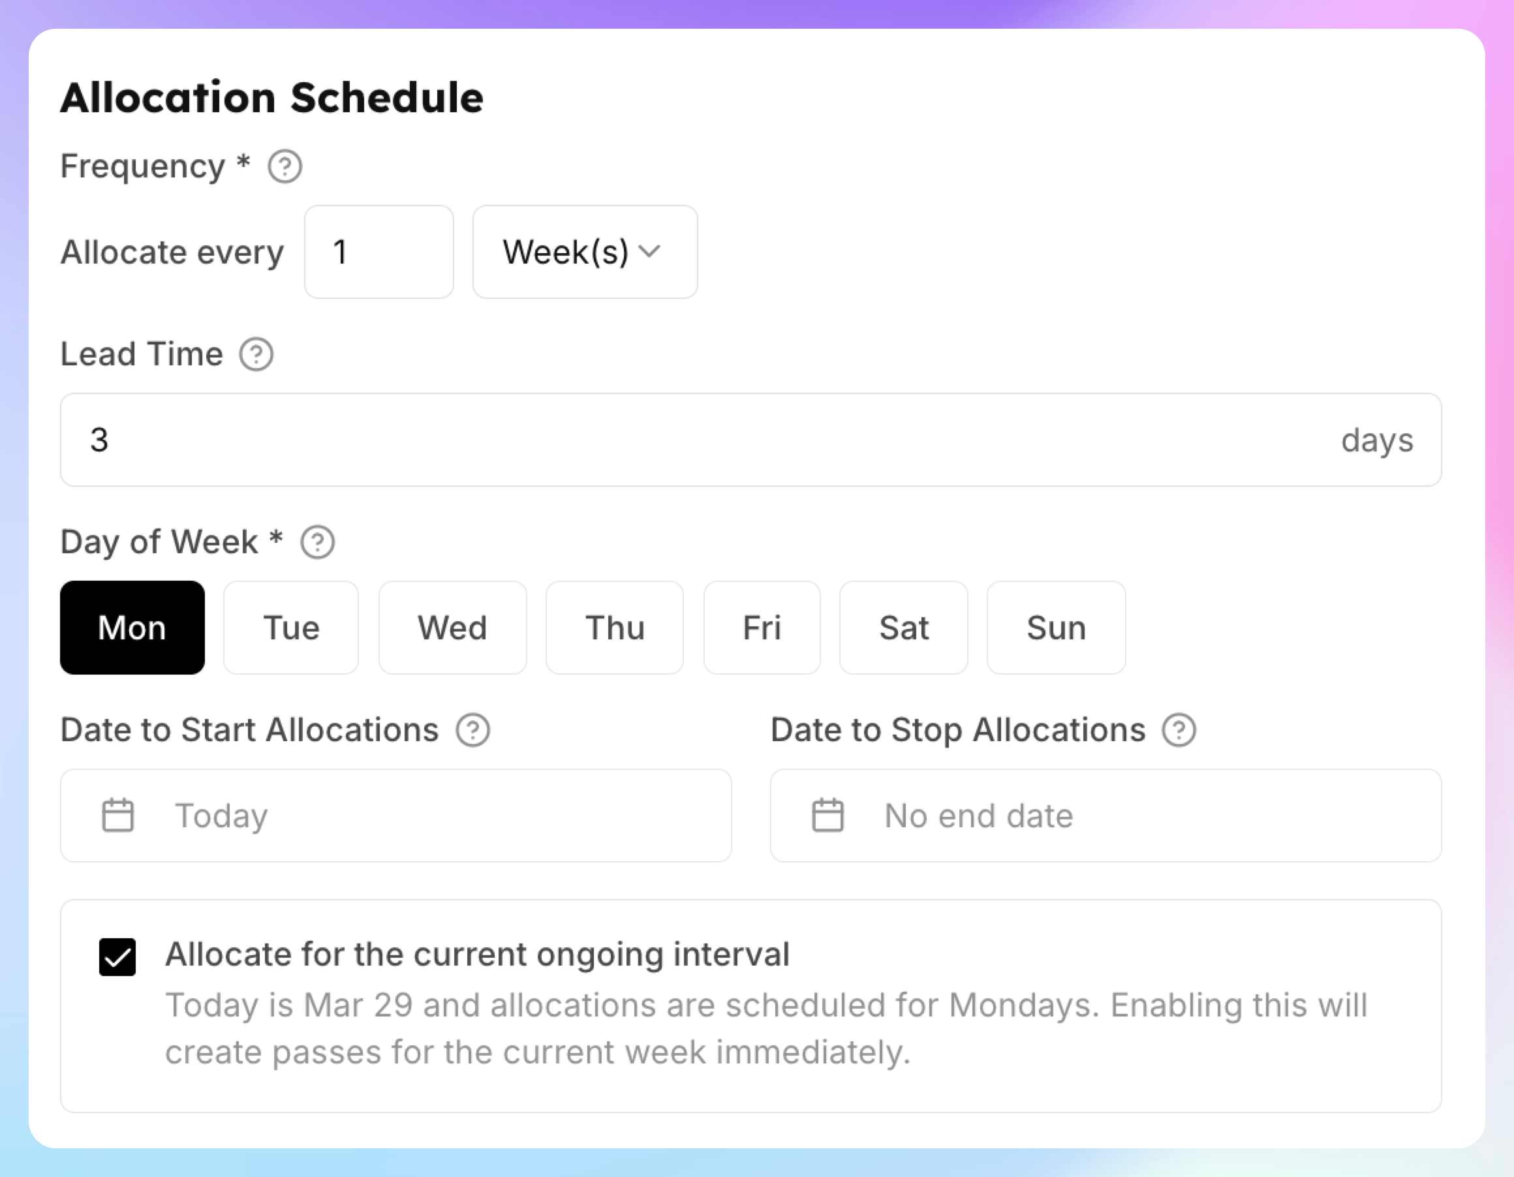Choose the Fri day option
This screenshot has height=1177, width=1514.
[762, 627]
